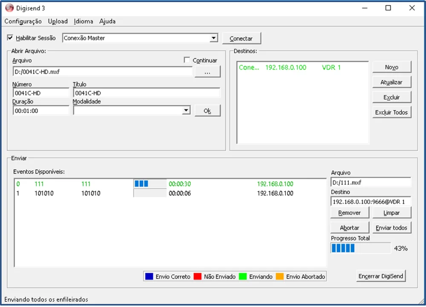Click Novo to add a destination

tap(391, 67)
